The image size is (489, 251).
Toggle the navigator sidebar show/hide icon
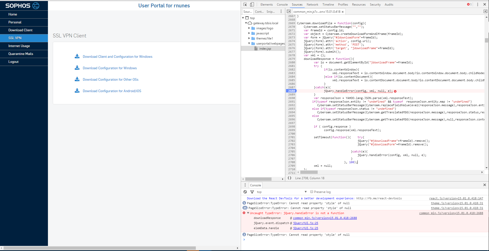289,11
